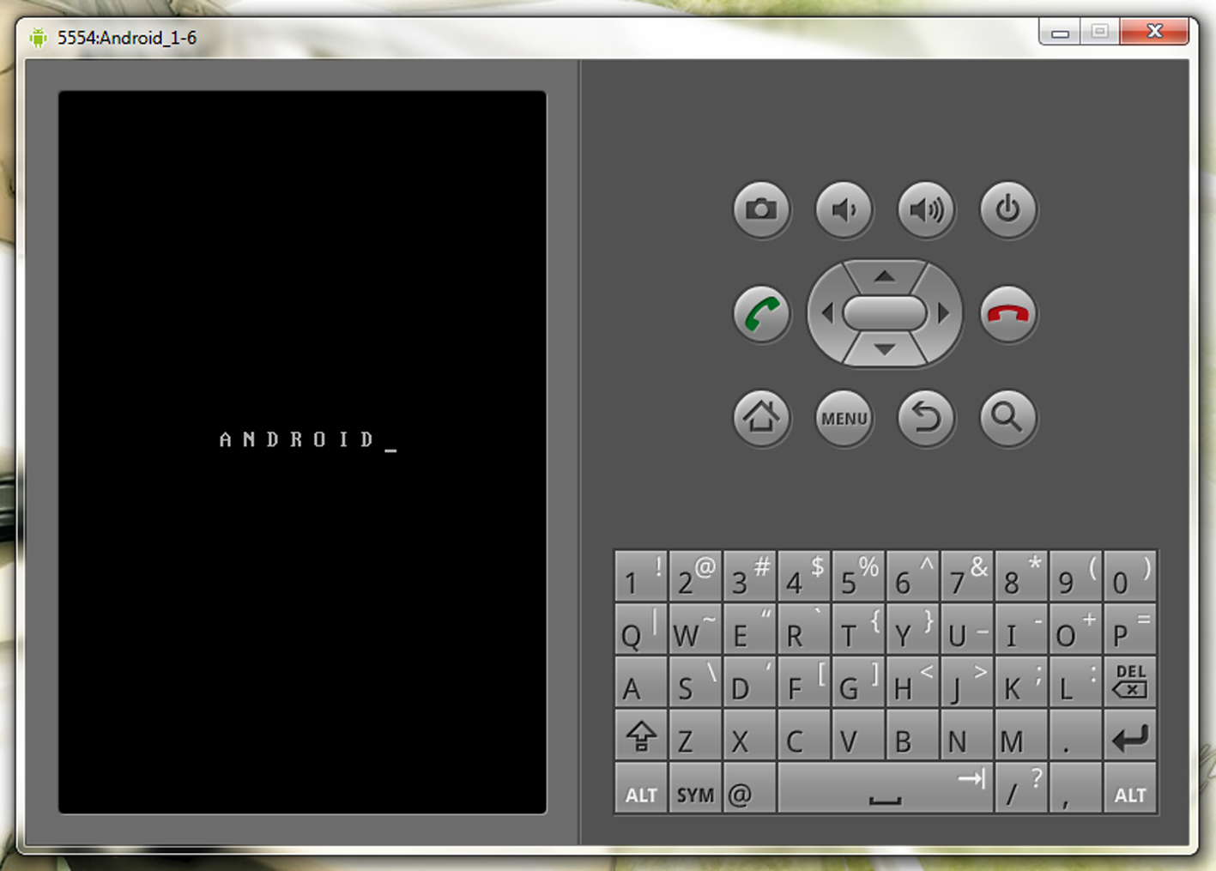Click the Y key
Image resolution: width=1216 pixels, height=871 pixels.
[912, 629]
